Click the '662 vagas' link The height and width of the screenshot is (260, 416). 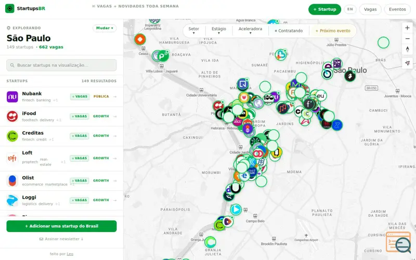[x=51, y=47]
